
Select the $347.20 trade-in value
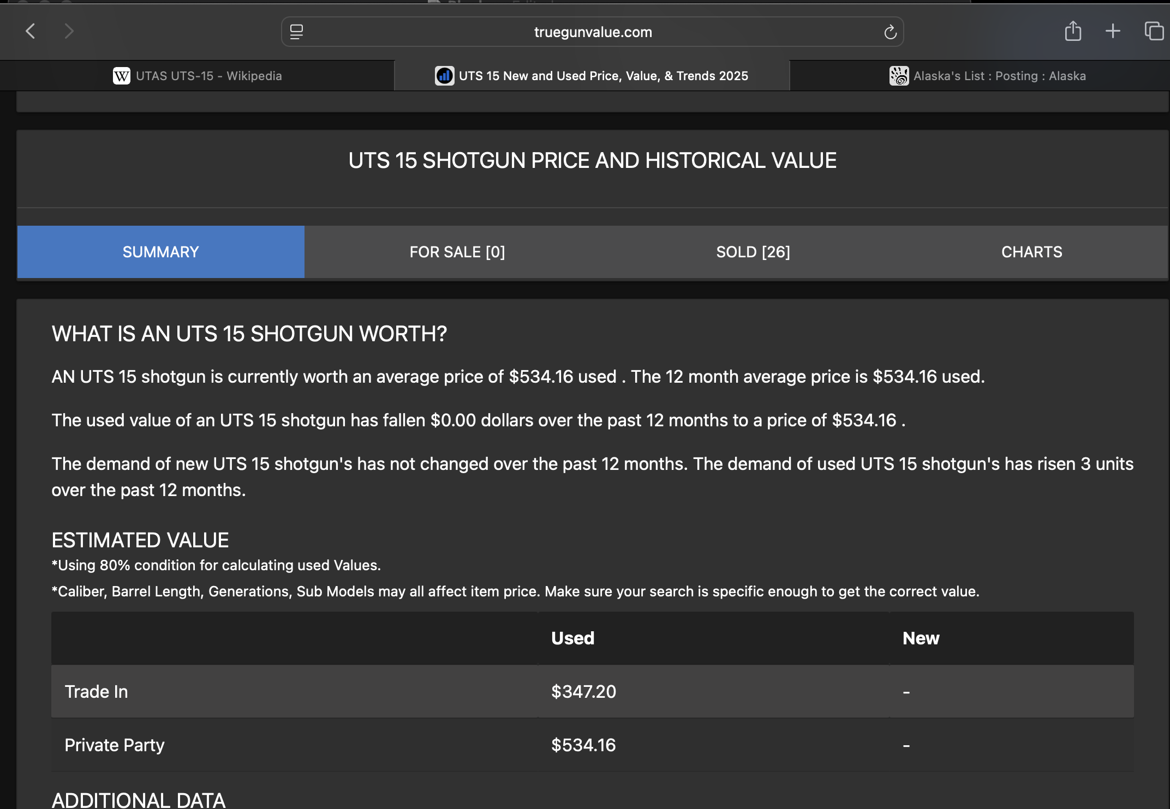[x=583, y=691]
